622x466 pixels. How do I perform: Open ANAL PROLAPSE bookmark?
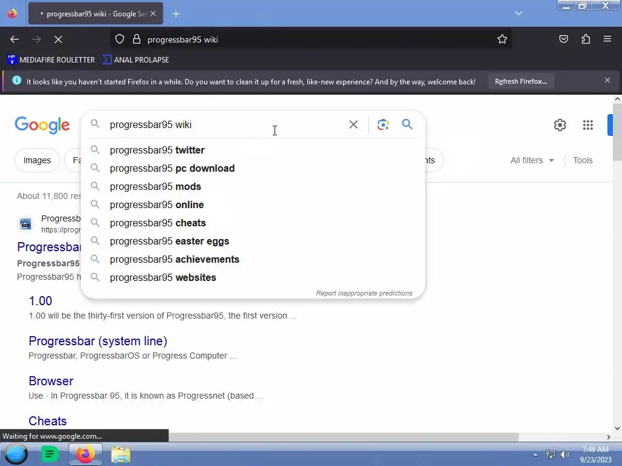135,60
